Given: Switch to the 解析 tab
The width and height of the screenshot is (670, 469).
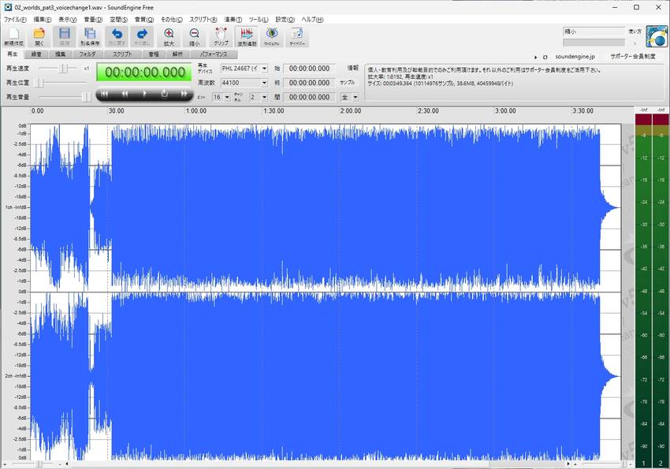Looking at the screenshot, I should click(177, 54).
